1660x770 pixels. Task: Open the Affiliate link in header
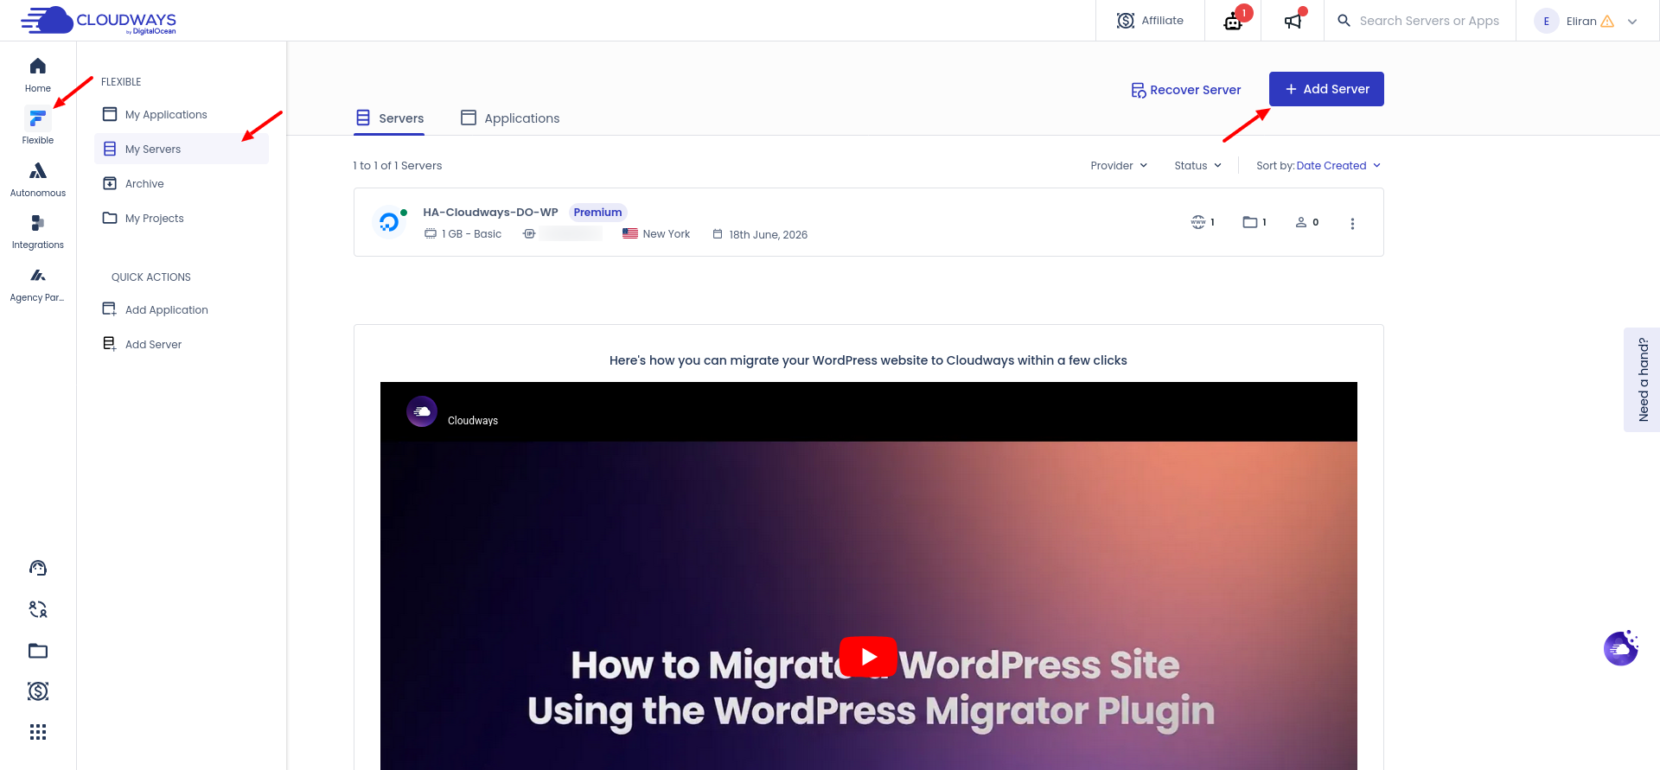1150,21
